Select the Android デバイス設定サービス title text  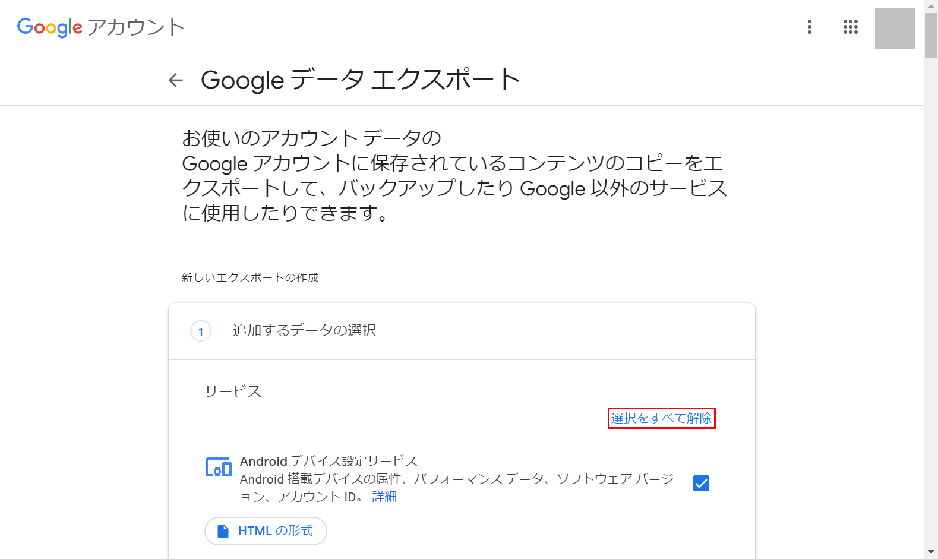(329, 461)
